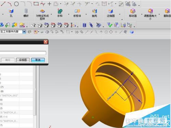The height and width of the screenshot is (128, 171).
Task: Open the 对特征形成图样 pattern feature tool
Action: 42,11
